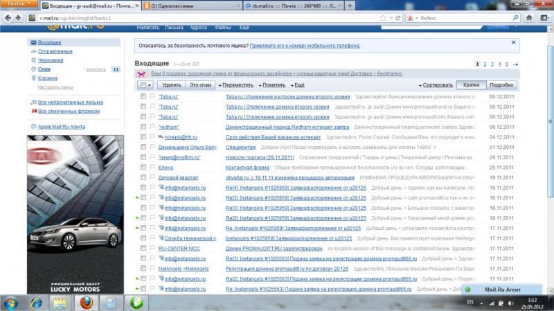
Task: Click the Спам folder icon in sidebar
Action: click(33, 69)
